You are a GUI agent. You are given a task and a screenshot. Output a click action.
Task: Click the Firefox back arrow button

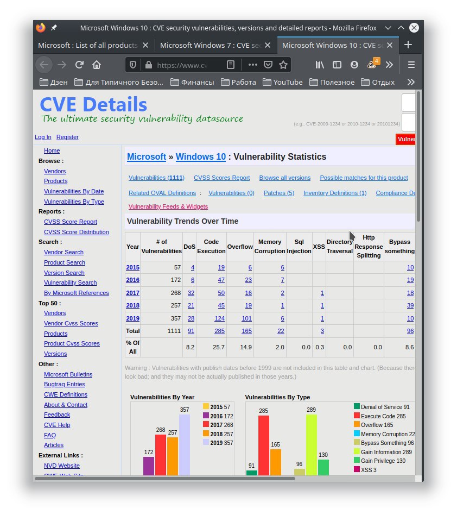click(44, 65)
